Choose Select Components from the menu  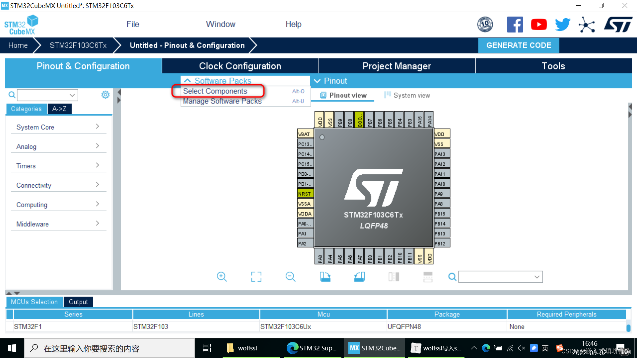coord(215,91)
